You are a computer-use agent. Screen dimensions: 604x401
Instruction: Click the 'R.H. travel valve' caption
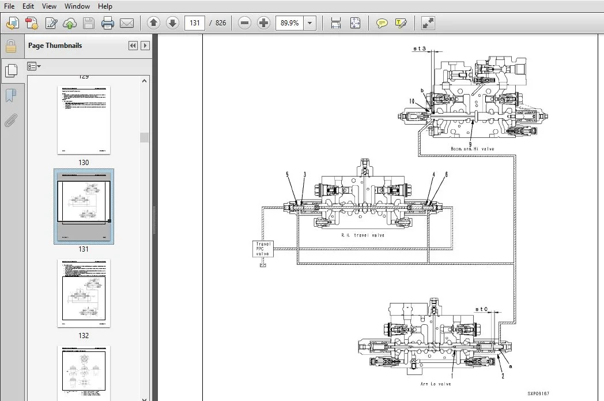(x=363, y=235)
